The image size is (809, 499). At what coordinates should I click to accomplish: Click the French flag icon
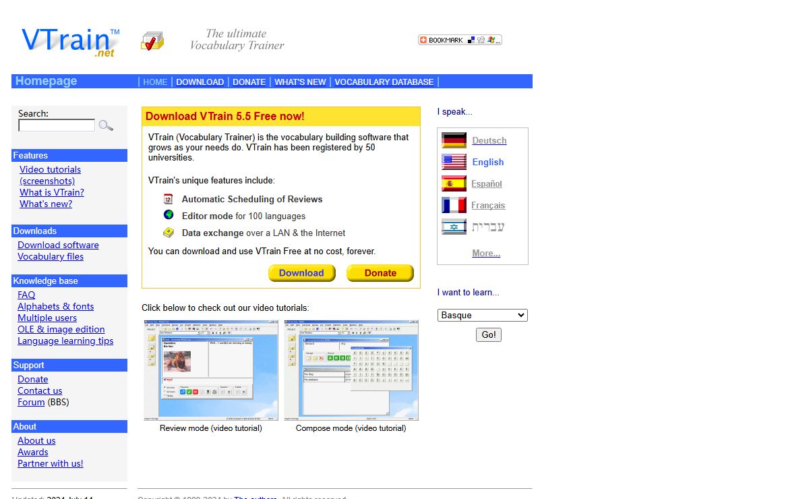(x=454, y=205)
